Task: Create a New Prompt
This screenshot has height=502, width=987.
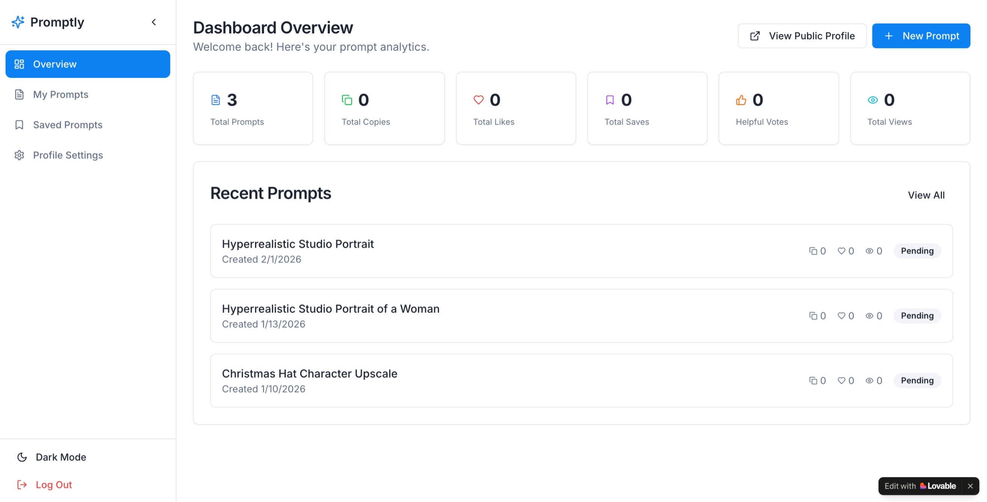Action: [921, 36]
